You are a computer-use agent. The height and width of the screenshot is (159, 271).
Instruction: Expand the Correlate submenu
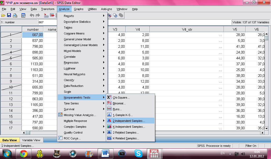(x=82, y=56)
